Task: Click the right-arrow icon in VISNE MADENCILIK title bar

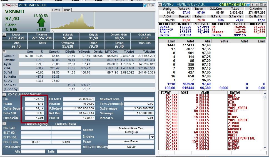Action: coord(12,5)
